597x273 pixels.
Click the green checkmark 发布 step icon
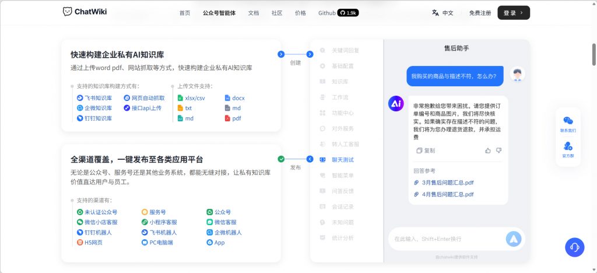[281, 159]
